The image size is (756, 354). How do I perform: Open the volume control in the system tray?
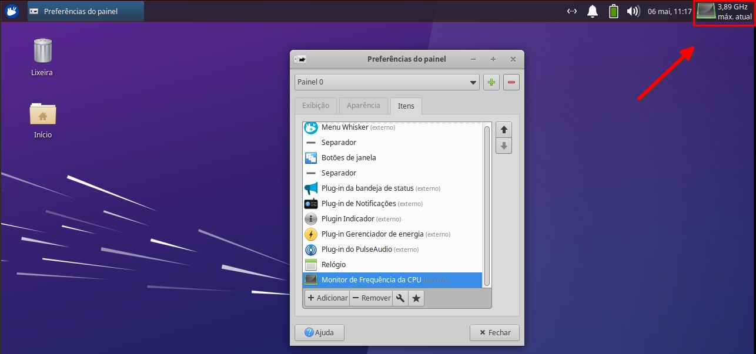[634, 11]
